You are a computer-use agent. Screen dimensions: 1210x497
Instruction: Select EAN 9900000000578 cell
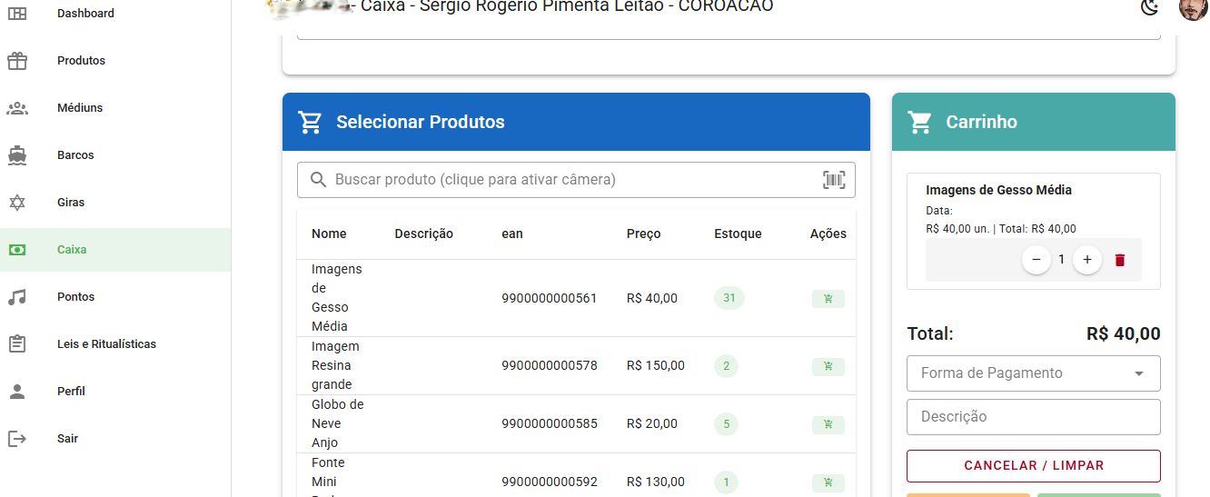pos(550,366)
